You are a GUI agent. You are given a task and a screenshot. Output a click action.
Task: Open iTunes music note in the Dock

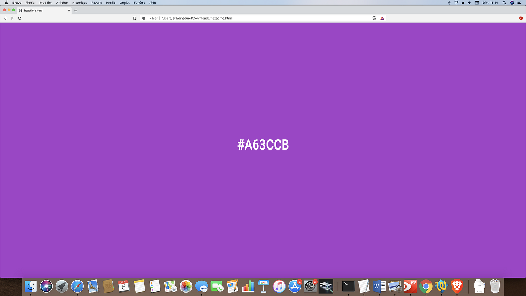point(279,287)
